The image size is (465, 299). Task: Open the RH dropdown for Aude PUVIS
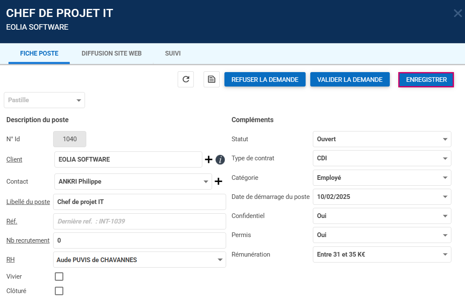pos(139,260)
